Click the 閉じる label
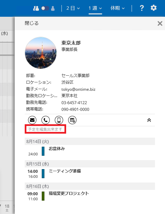 (x=32, y=23)
